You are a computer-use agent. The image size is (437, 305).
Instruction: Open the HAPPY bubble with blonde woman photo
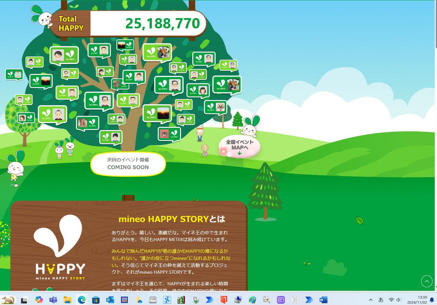(x=88, y=123)
